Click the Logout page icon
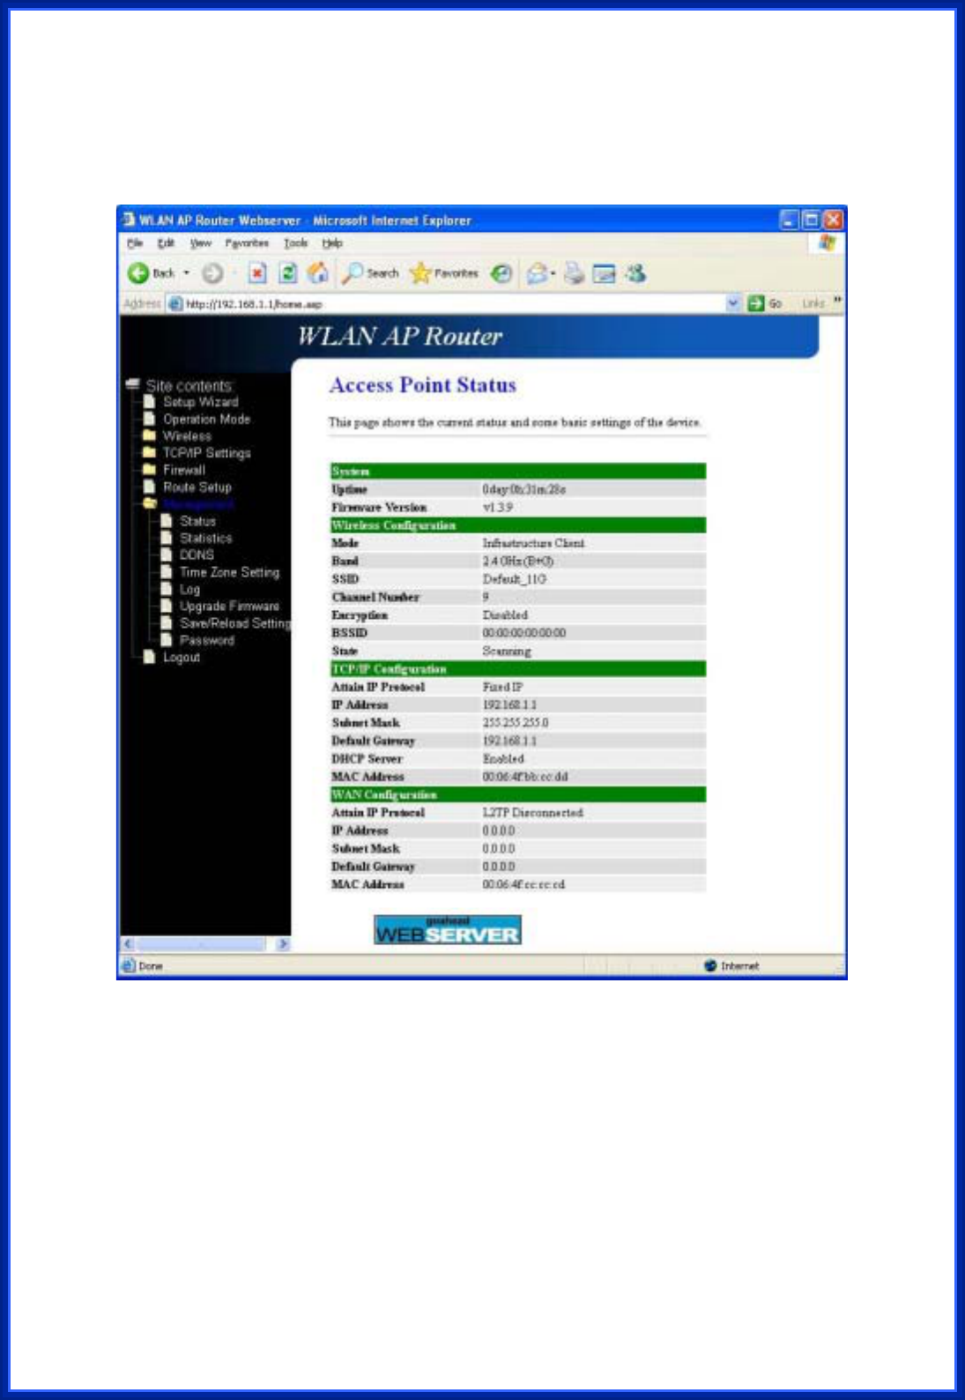The image size is (965, 1400). (x=149, y=656)
